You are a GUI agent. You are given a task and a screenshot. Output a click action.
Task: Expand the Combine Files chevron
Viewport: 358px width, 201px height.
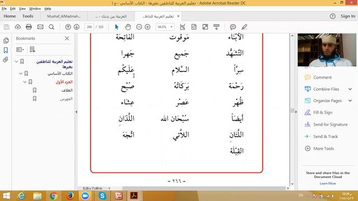[x=350, y=89]
